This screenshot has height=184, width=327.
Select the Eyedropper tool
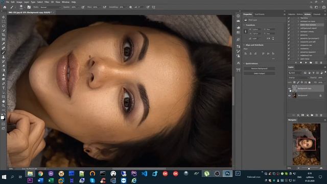coord(4,43)
